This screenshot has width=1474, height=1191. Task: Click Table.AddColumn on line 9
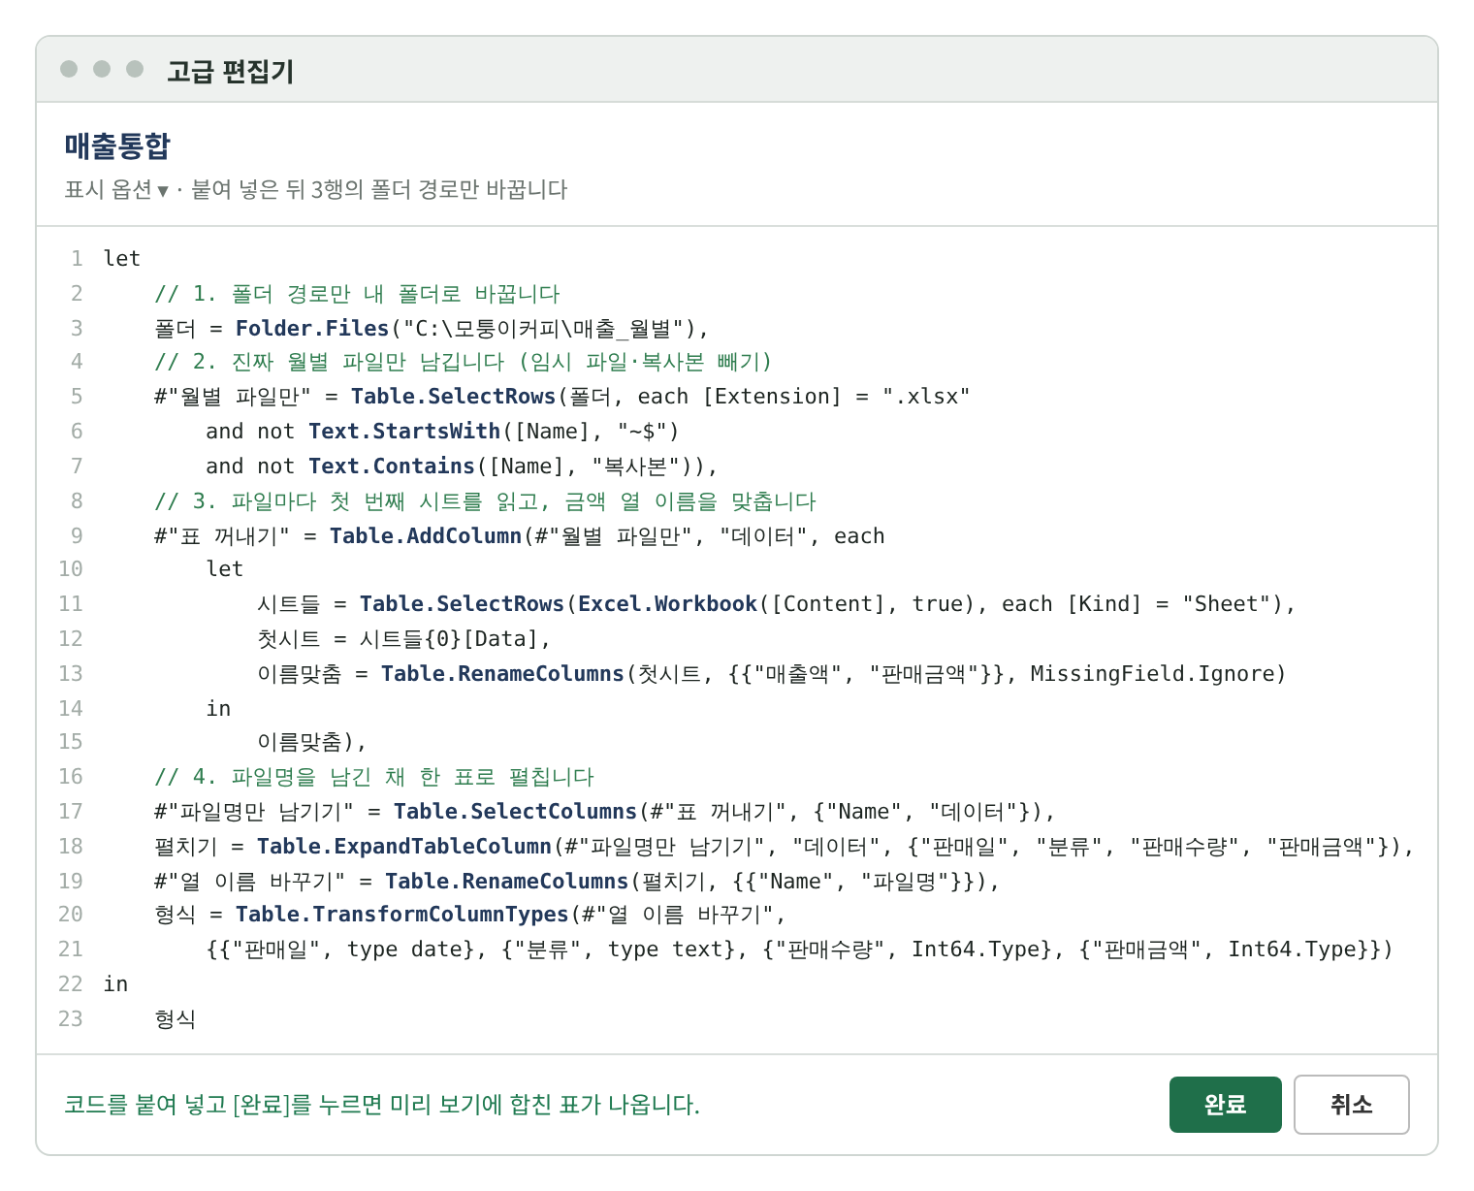pyautogui.click(x=426, y=535)
